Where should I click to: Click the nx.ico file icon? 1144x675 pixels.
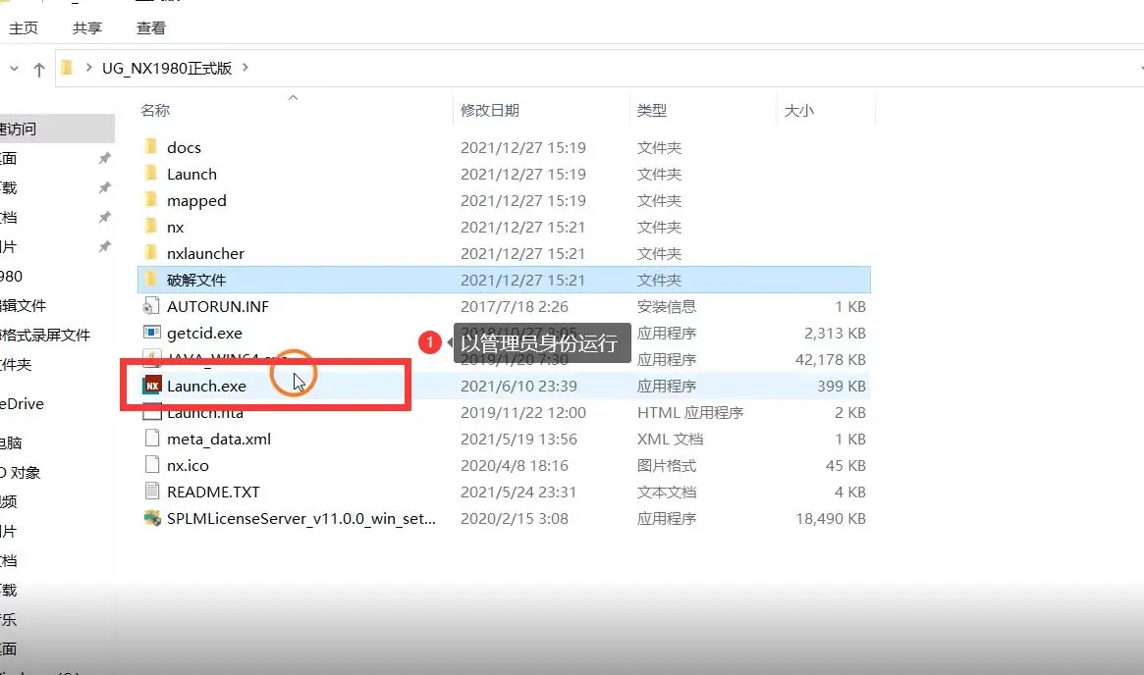point(152,465)
